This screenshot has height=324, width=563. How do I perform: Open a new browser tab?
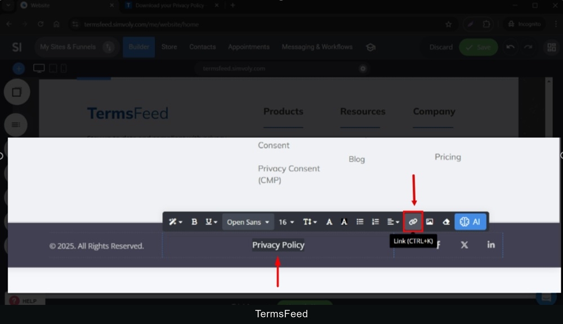233,6
